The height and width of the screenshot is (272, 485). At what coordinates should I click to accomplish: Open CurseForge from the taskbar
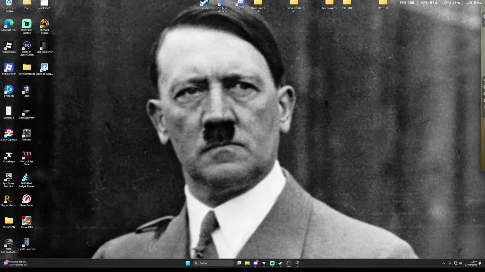264,263
